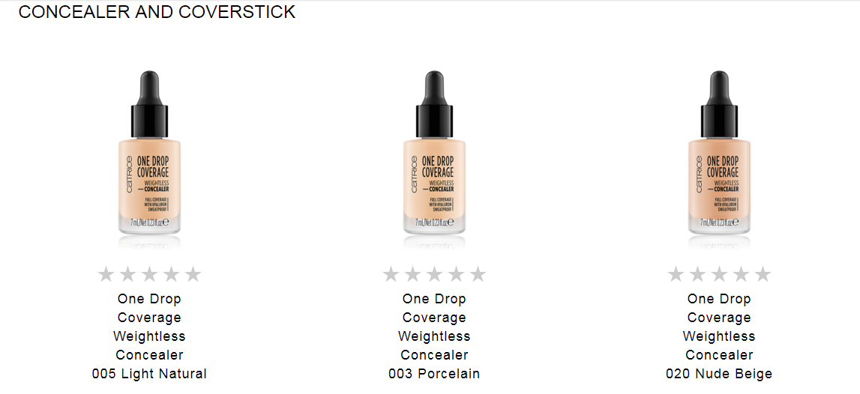
Task: Rate 003 Porcelain two stars
Action: click(412, 274)
